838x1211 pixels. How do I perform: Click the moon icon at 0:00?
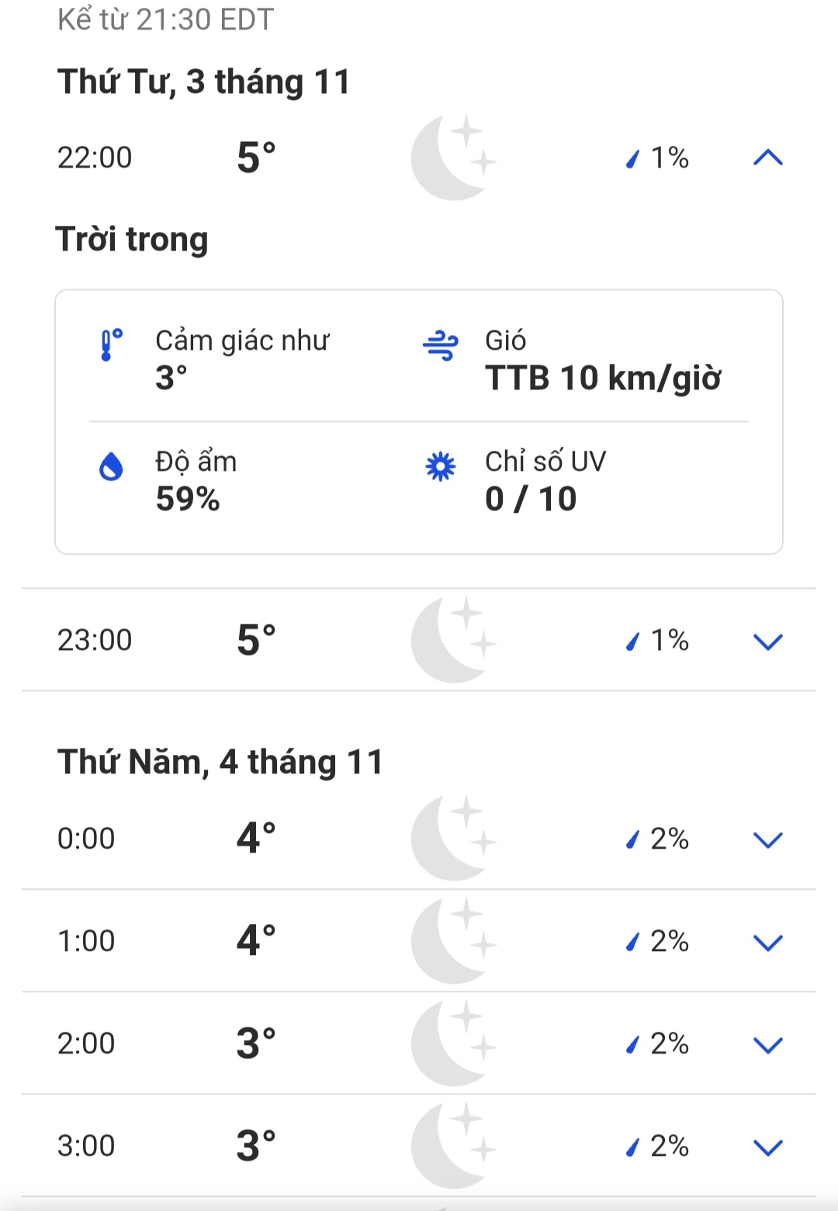pyautogui.click(x=453, y=838)
